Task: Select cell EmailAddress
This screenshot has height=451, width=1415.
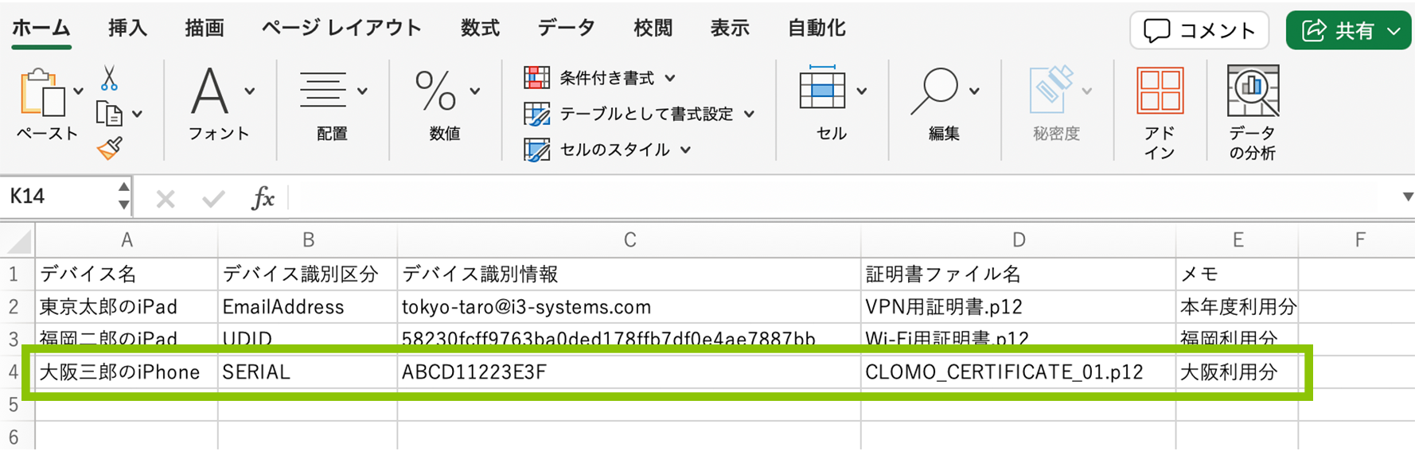Action: (x=308, y=307)
